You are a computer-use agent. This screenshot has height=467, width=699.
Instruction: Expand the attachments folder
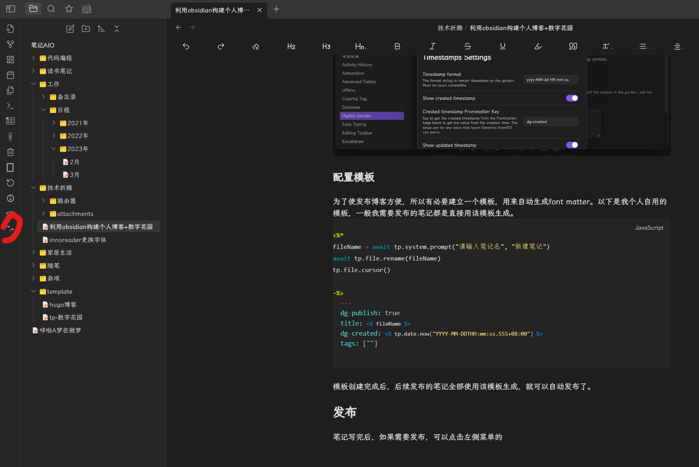pyautogui.click(x=43, y=213)
